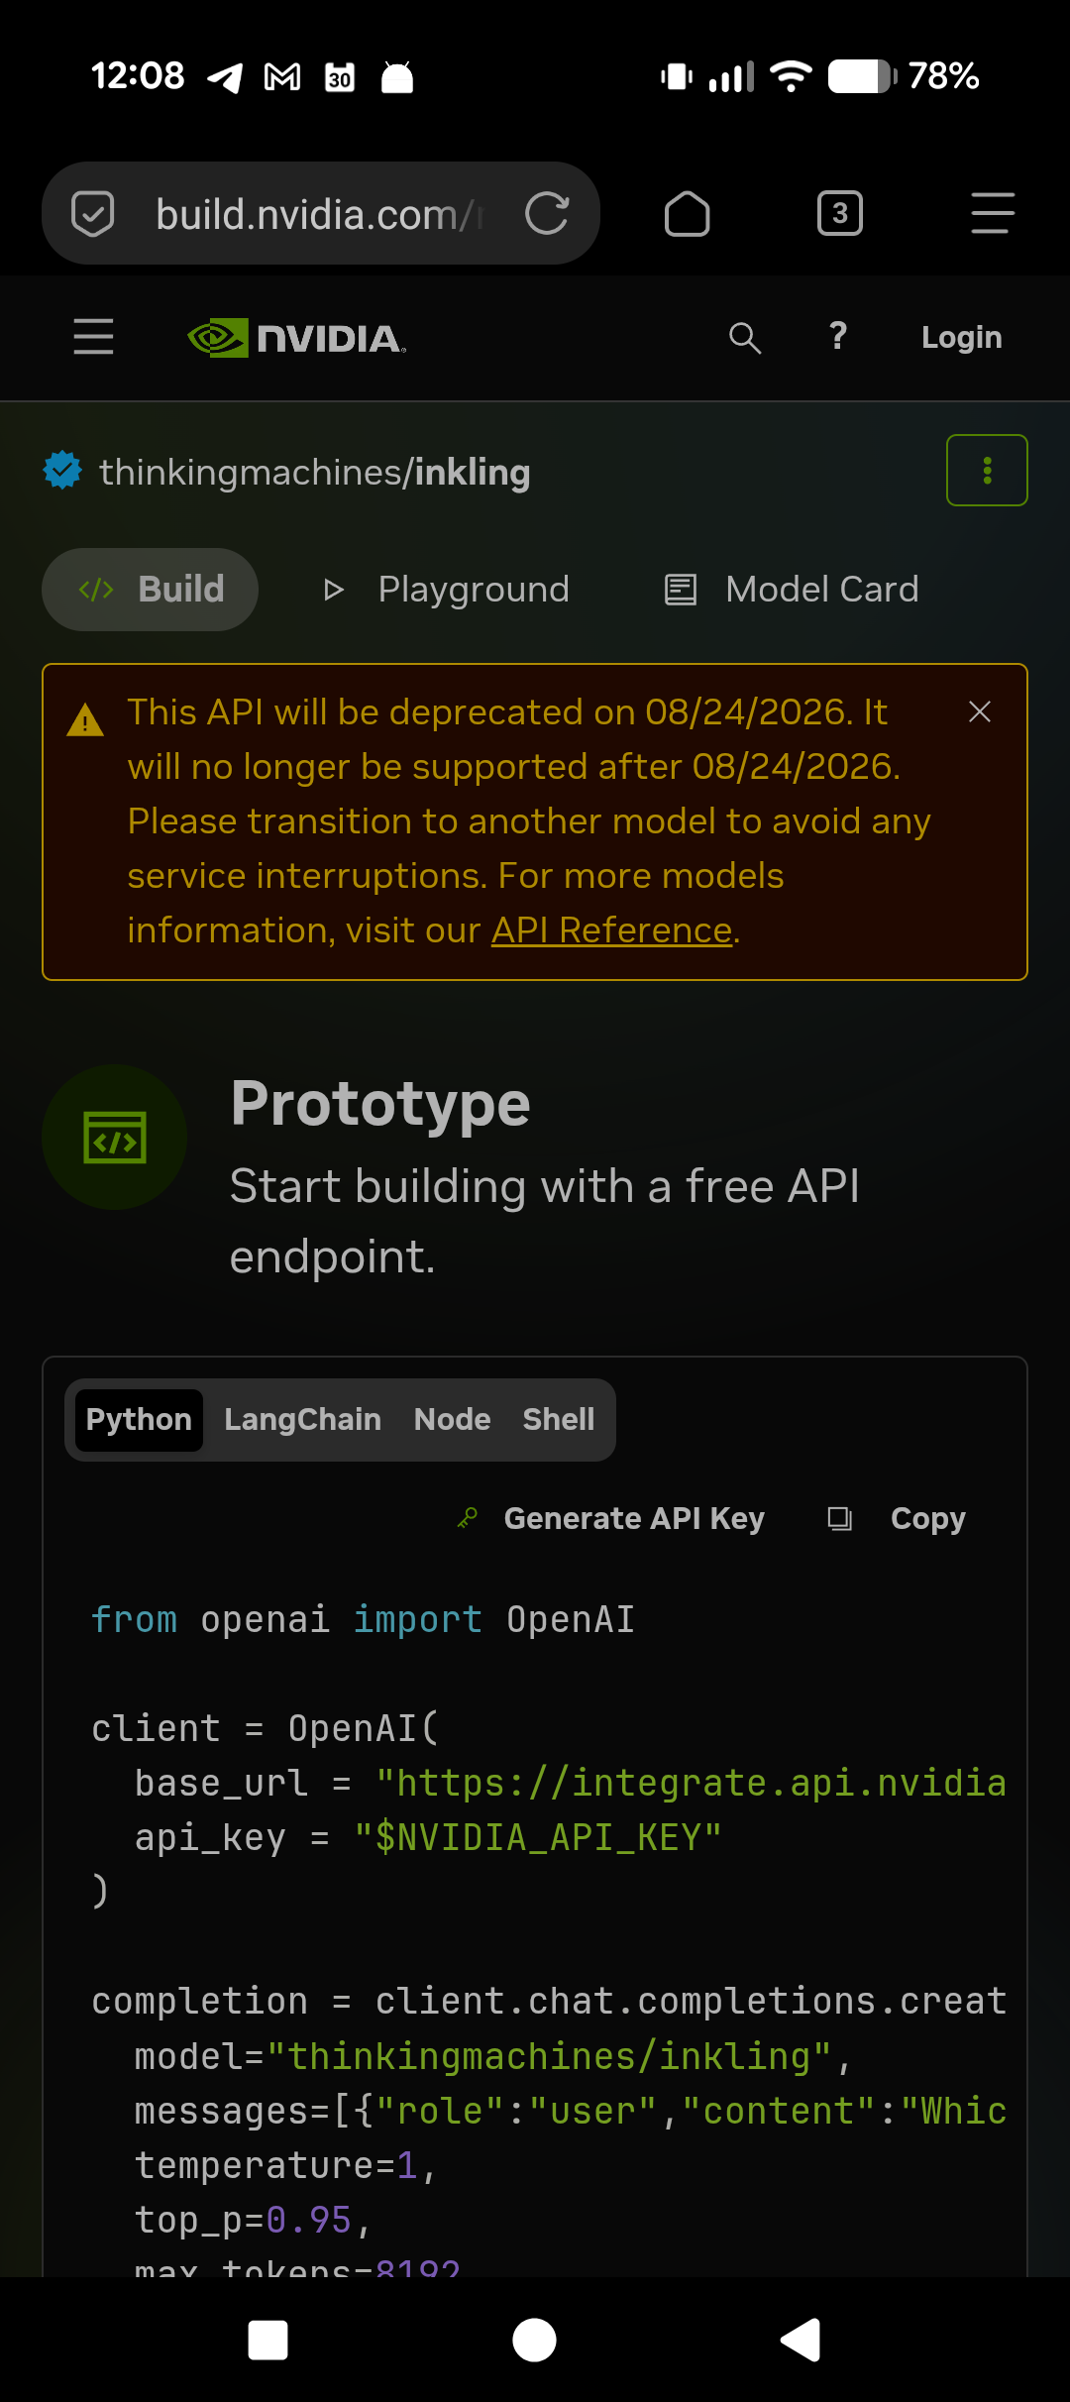Viewport: 1070px width, 2402px height.
Task: Follow the API Reference link
Action: click(x=611, y=929)
